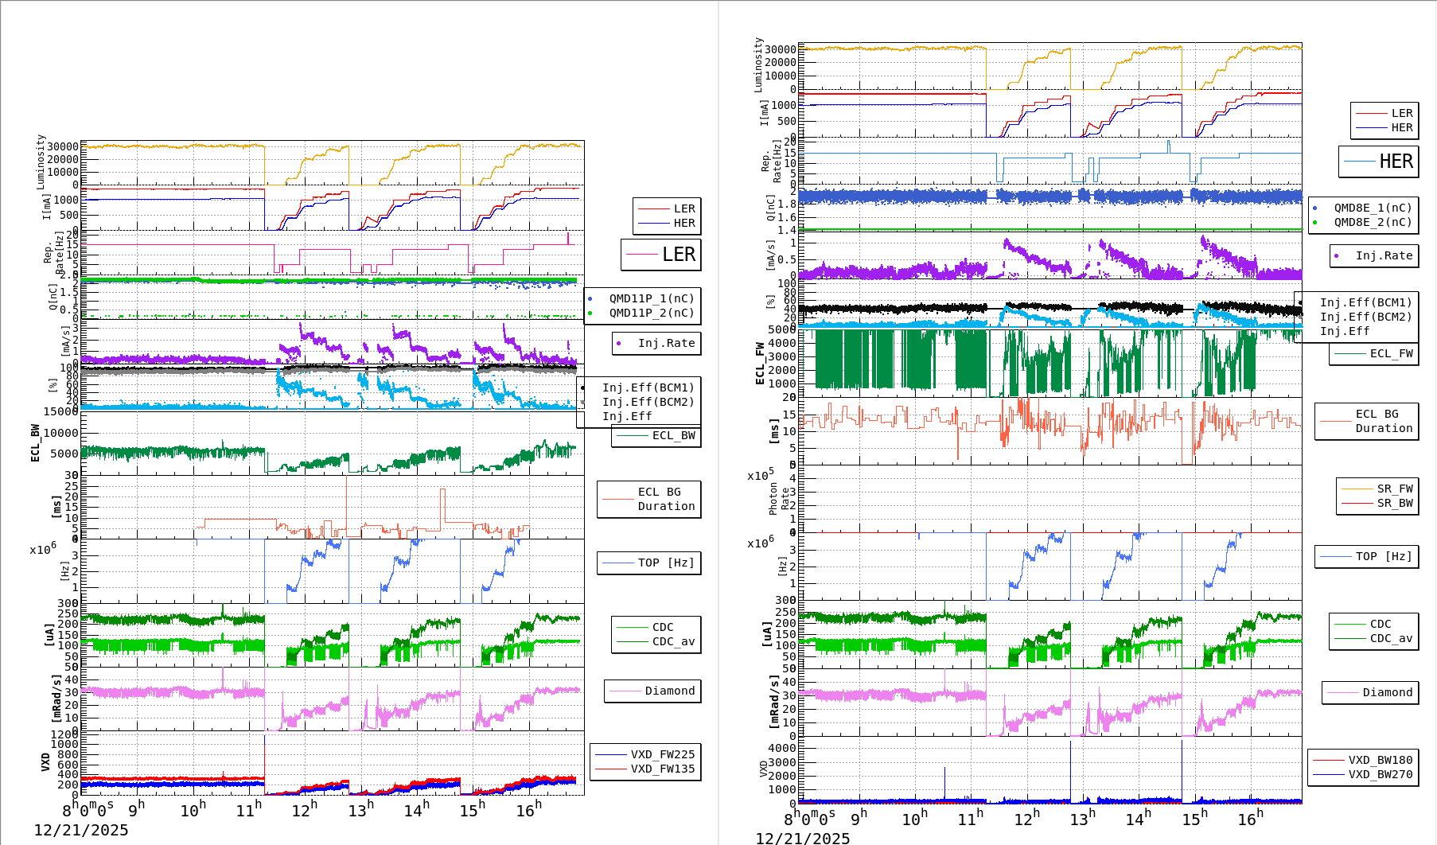Screen dimensions: 1437x845
Task: Click the green QMD8E_2(nC) legend marker
Action: point(1314,222)
